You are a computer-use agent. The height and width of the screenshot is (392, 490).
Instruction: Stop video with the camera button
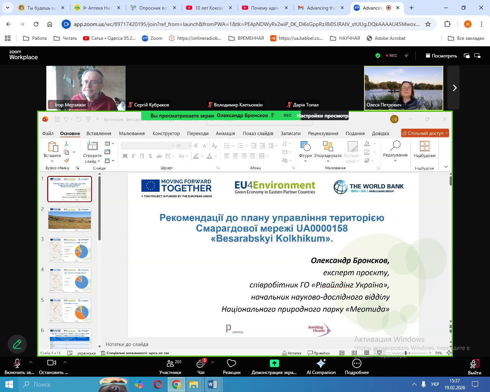(52, 363)
